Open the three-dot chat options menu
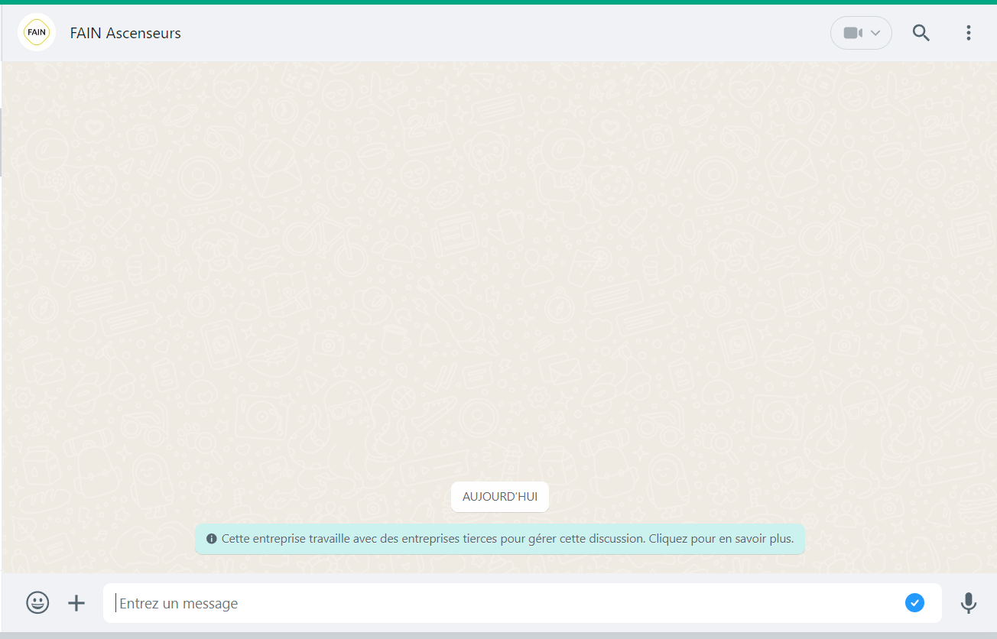The height and width of the screenshot is (639, 997). pyautogui.click(x=969, y=33)
